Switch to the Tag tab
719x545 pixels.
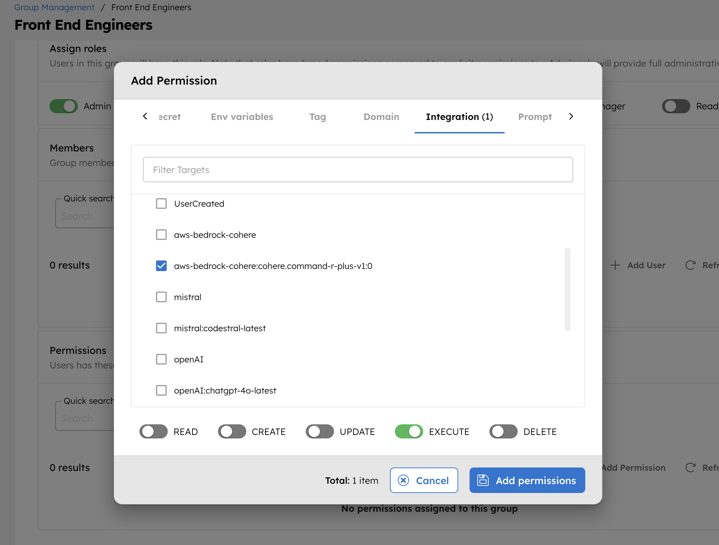318,117
